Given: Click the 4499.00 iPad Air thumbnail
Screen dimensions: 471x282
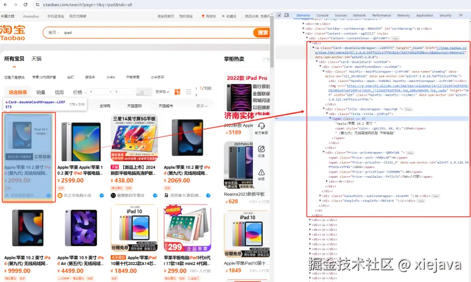Looking at the screenshot, I should pyautogui.click(x=81, y=228).
